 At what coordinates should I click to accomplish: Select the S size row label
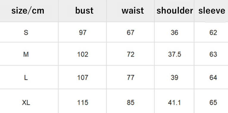point(26,33)
